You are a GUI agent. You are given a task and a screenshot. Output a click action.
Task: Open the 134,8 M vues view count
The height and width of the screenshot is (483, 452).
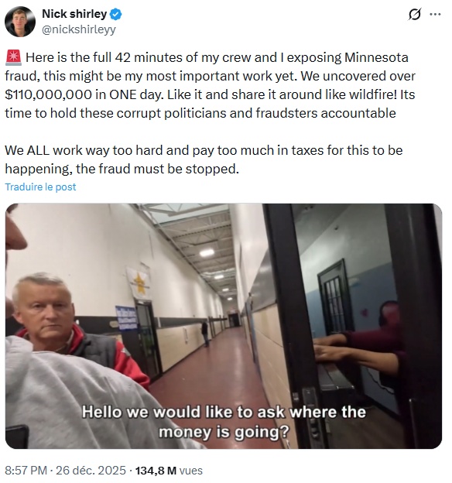click(x=169, y=471)
